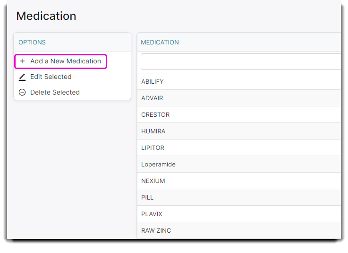Click the pencil icon beside Edit Selected
This screenshot has width=348, height=253.
(x=22, y=77)
